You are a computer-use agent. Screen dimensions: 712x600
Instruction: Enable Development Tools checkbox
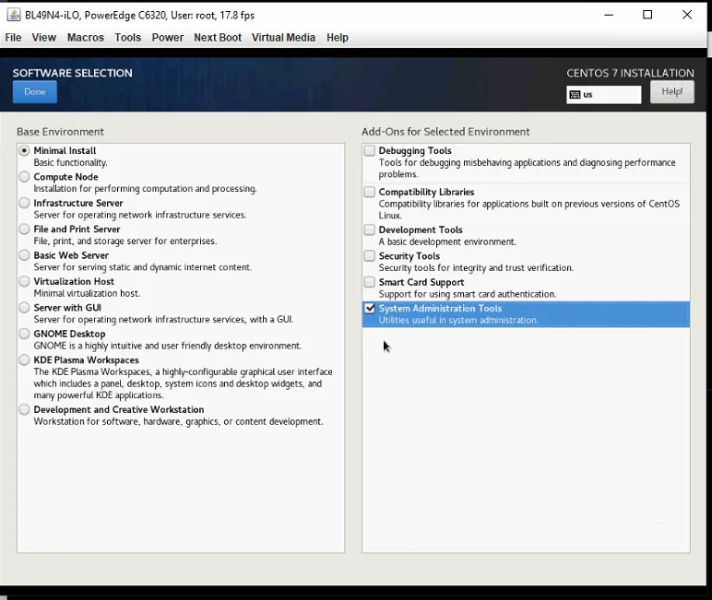pyautogui.click(x=370, y=229)
